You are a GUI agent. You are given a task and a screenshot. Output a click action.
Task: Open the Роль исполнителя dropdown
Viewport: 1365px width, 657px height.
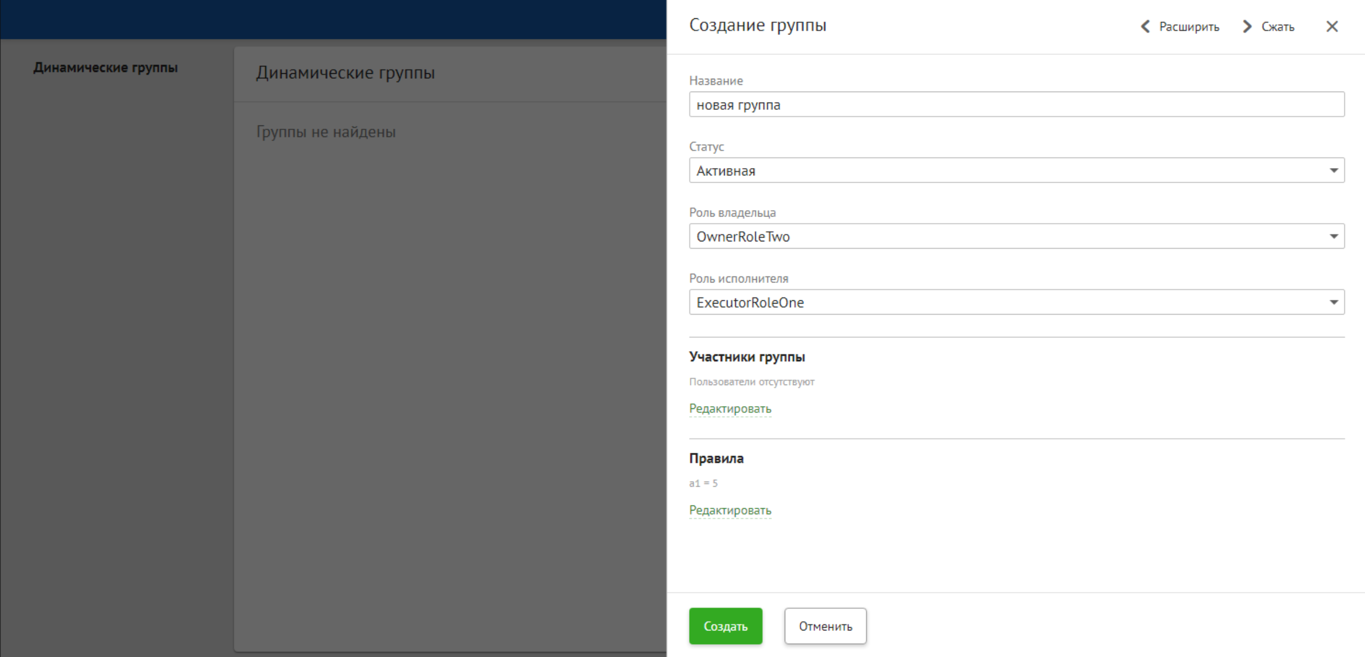click(1334, 302)
